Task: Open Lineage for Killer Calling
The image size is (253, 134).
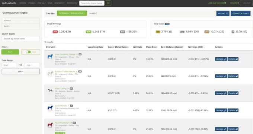Action: pyautogui.click(x=221, y=93)
